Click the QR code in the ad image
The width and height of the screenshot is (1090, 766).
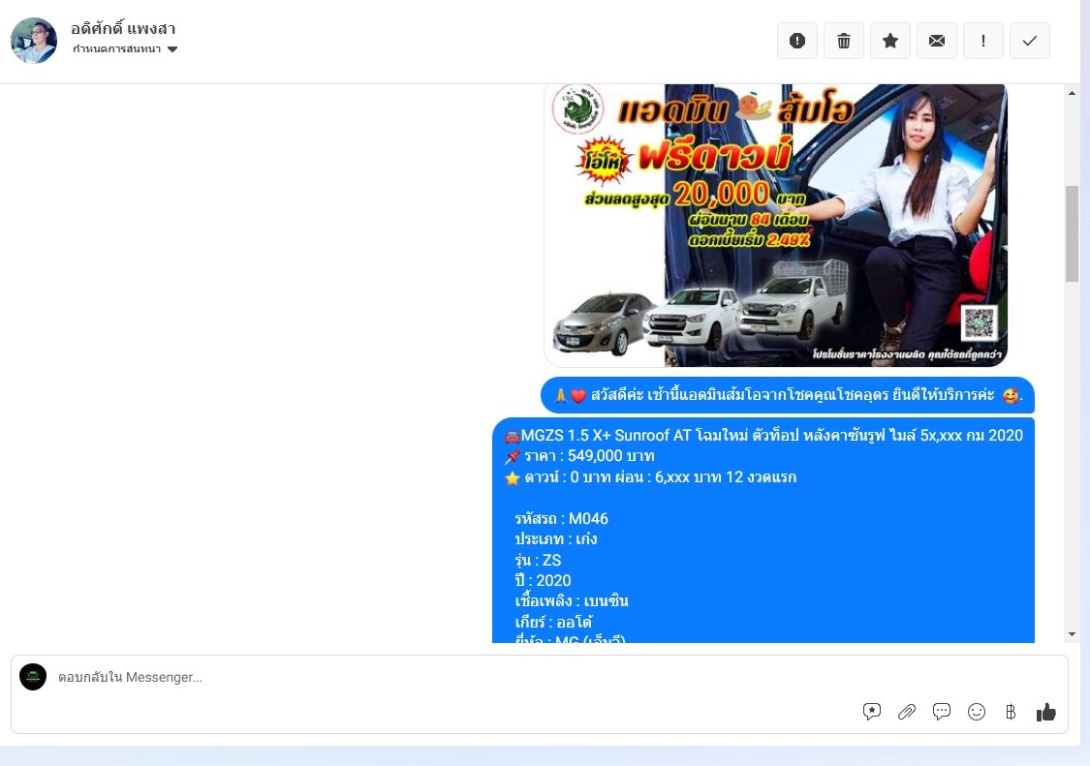coord(980,323)
